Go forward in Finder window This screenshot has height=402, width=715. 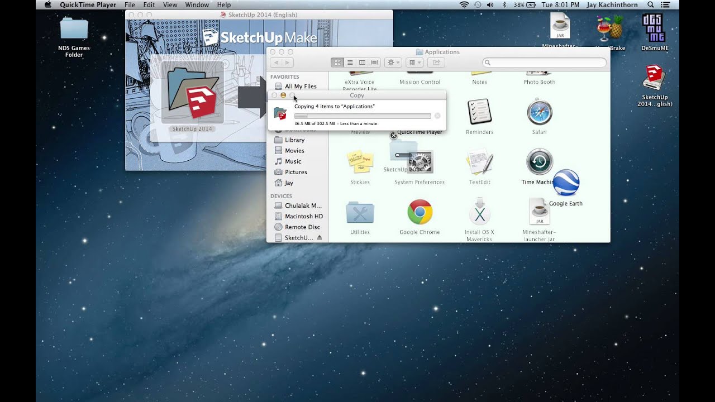click(x=287, y=63)
